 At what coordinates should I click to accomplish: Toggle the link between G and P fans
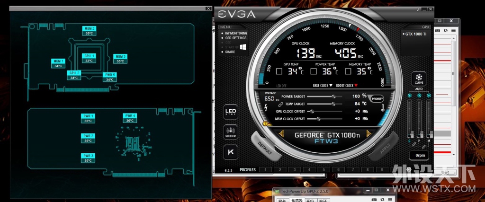pyautogui.click(x=414, y=144)
